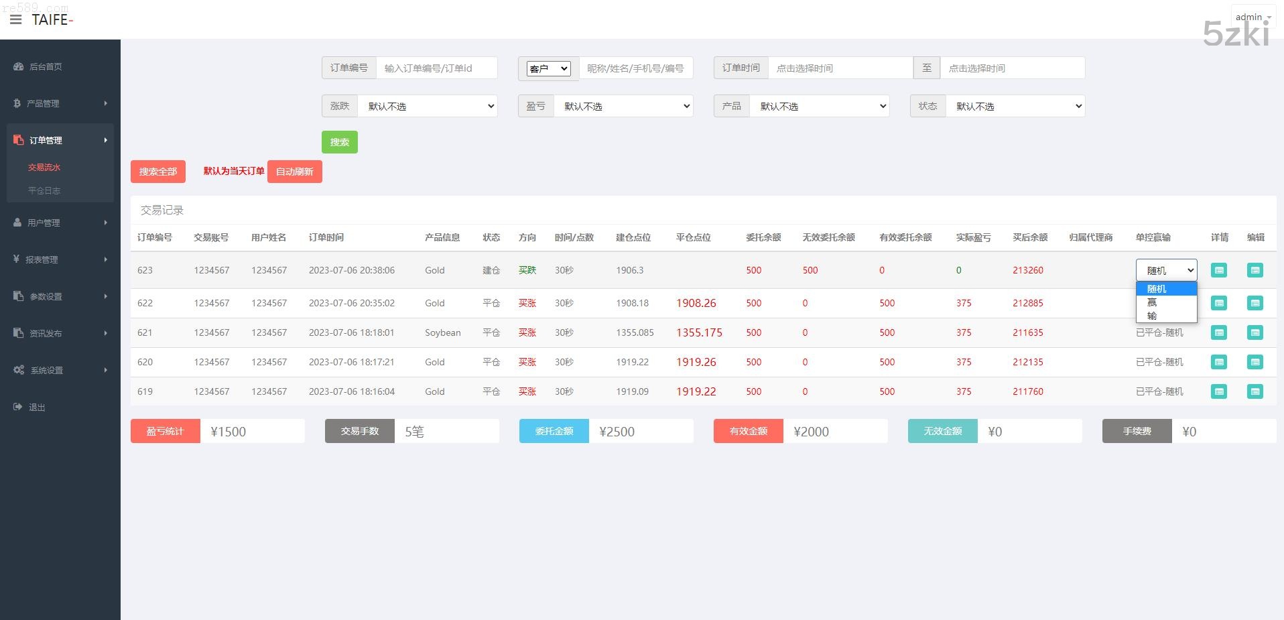
Task: Click the order number input field
Action: coord(436,68)
